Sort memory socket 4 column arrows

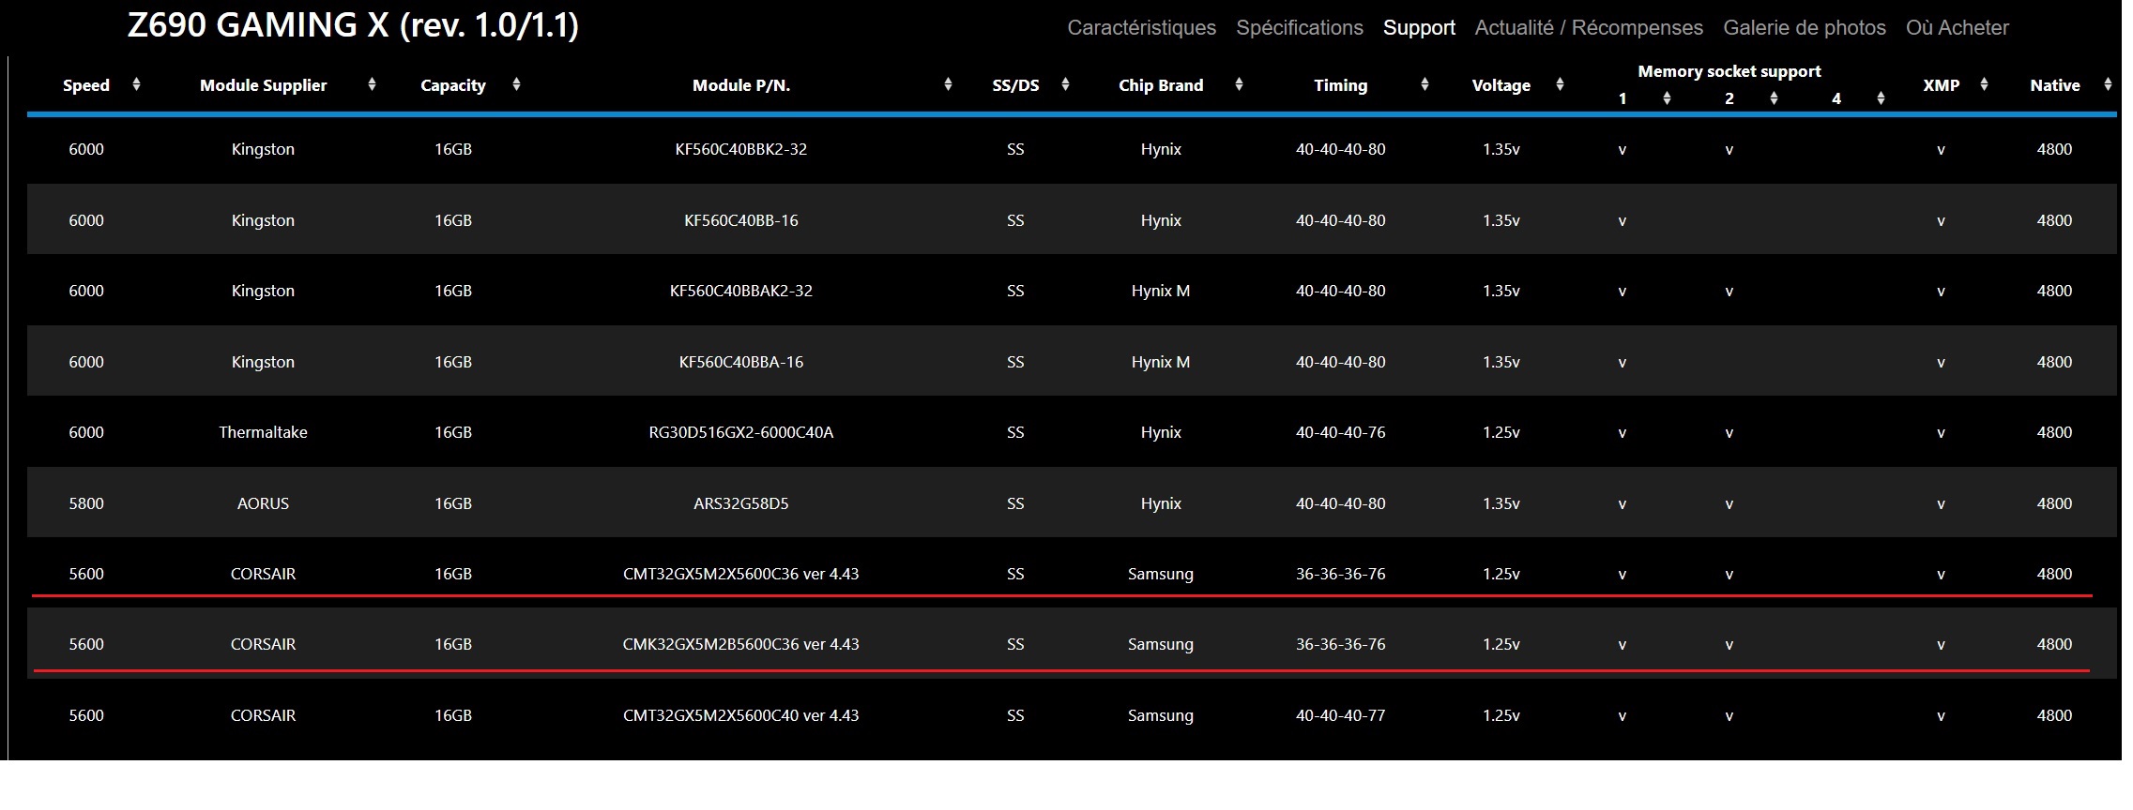click(1881, 98)
